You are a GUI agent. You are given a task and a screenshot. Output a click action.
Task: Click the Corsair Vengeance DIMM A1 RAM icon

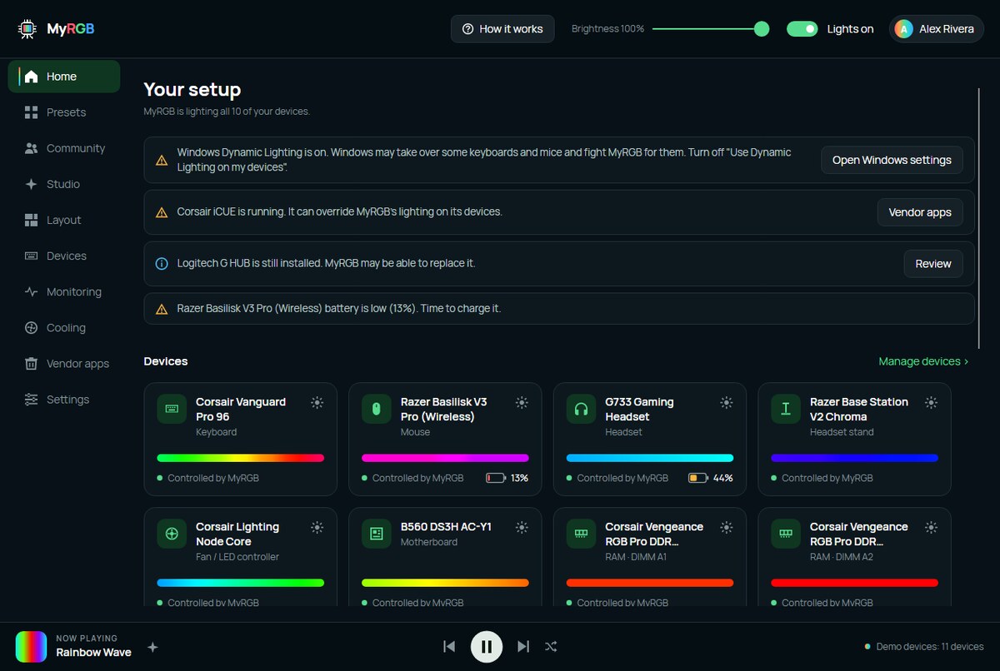[x=581, y=534]
